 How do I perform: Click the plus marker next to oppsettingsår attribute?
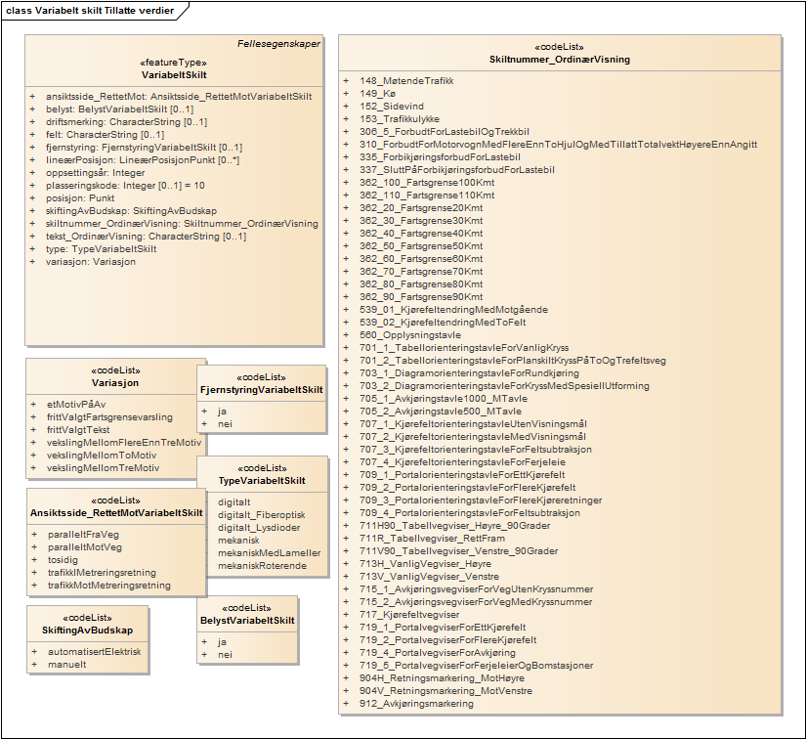32,173
